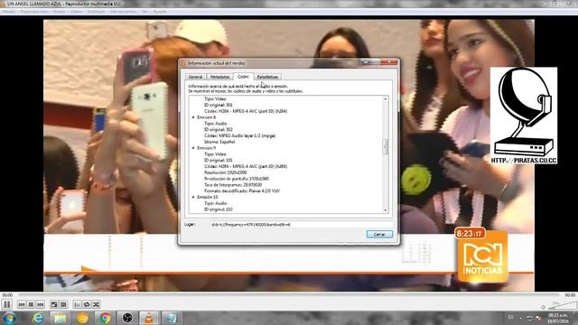Select 'ID original: 302' row
Screen dimensions: 578x325
point(219,129)
